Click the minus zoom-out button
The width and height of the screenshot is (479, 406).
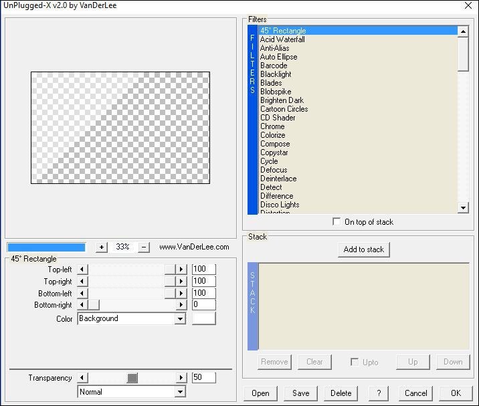pos(144,247)
